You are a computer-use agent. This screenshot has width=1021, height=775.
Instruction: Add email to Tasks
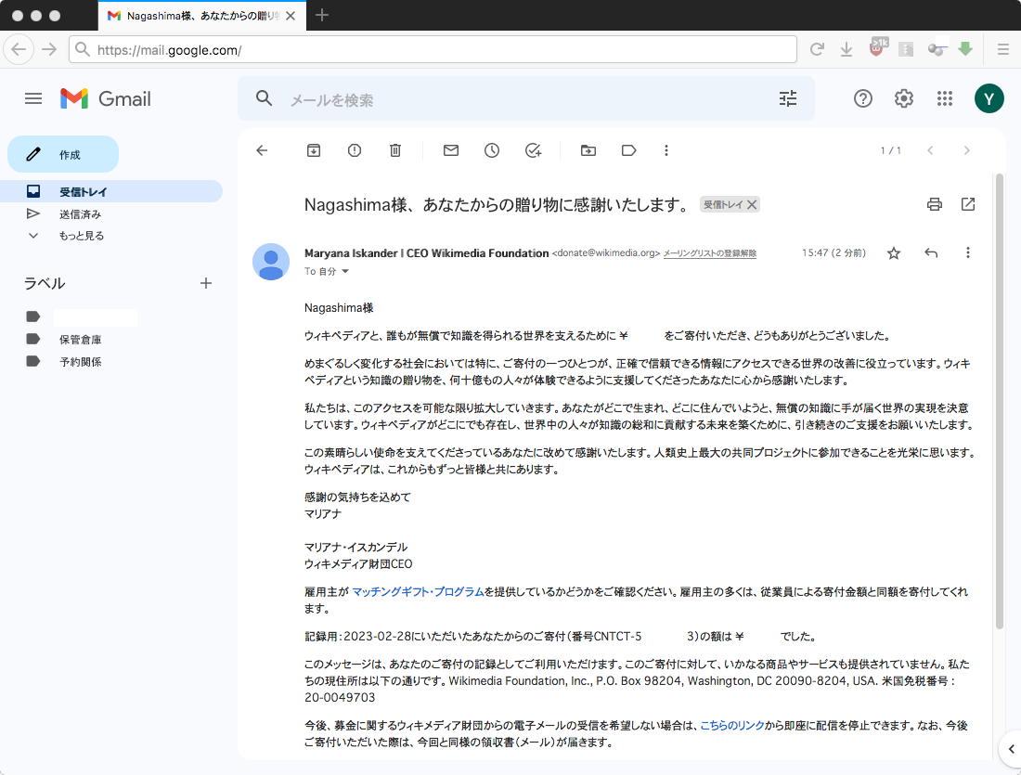point(534,150)
